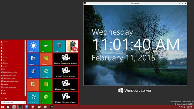The image size is (194, 109).
Task: Open the Classic Adventure Movies tile
Action: click(x=66, y=59)
